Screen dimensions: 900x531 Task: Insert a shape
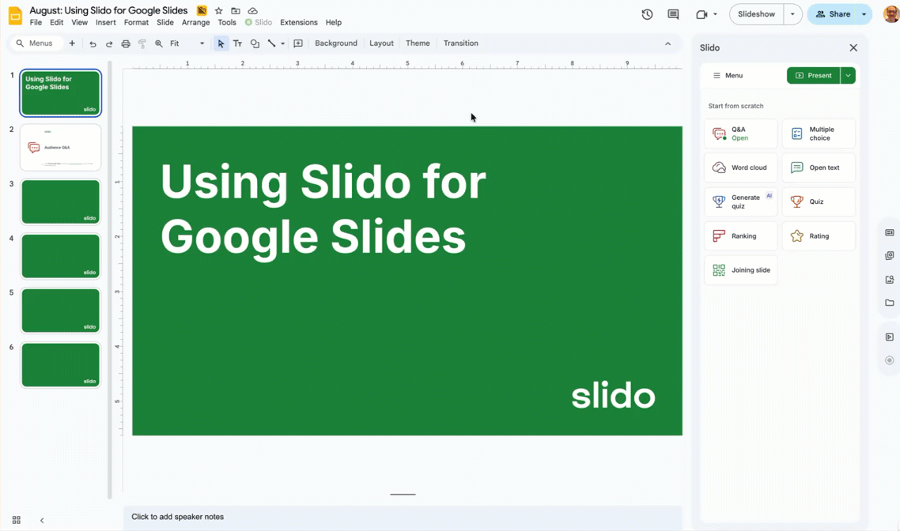[255, 43]
